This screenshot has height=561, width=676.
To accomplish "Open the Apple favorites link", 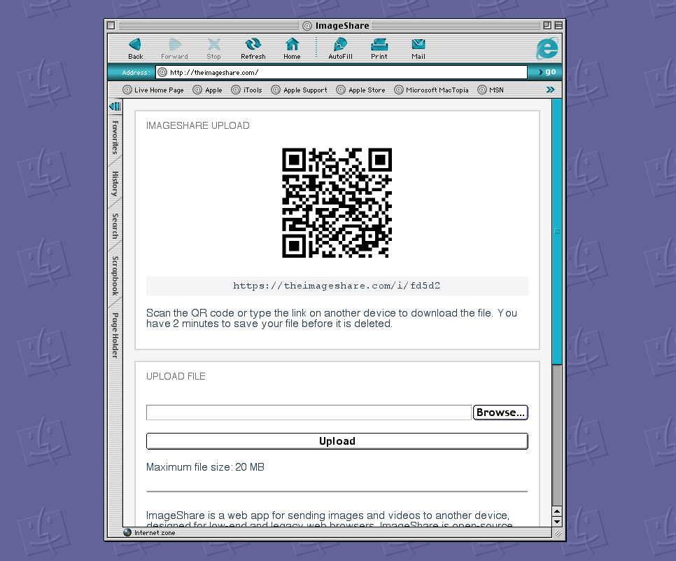I will (x=207, y=90).
